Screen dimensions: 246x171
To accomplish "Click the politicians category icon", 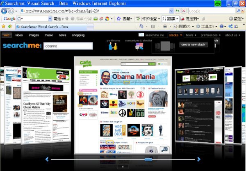I will 113,46.
